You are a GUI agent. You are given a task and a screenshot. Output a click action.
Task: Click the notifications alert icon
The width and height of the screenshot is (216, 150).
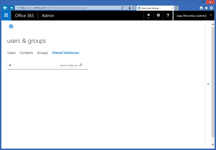pyautogui.click(x=148, y=16)
